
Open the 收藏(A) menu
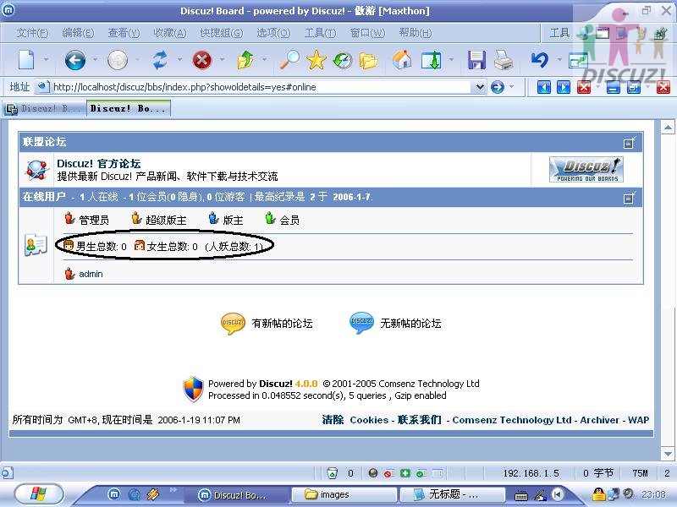(x=170, y=33)
